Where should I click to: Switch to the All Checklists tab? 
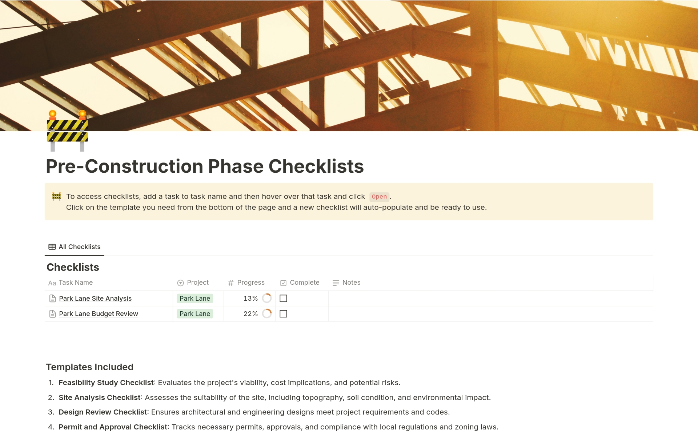click(79, 247)
